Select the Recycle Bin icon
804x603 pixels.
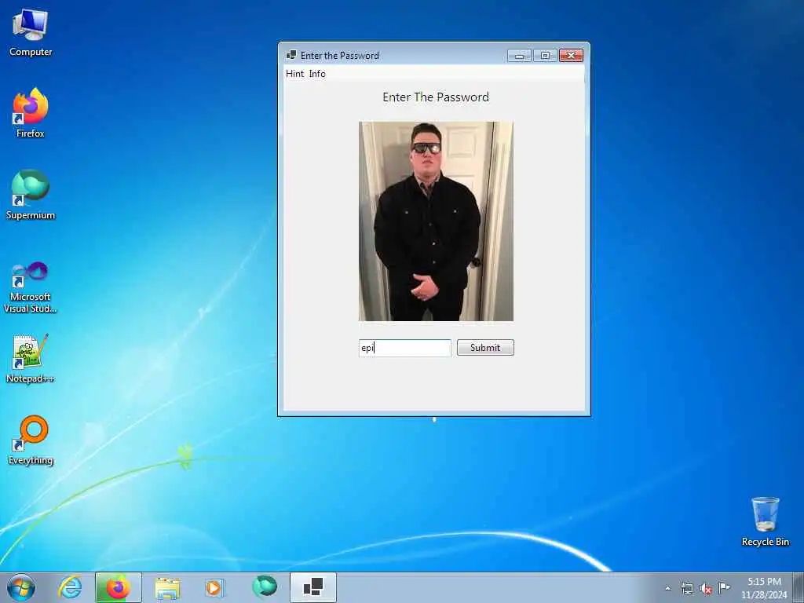click(x=765, y=521)
